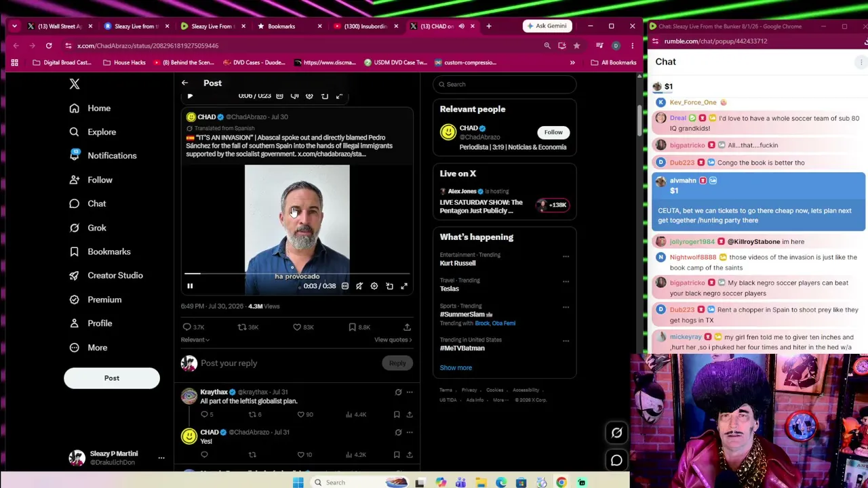Reload the page in Chrome toolbar
Viewport: 868px width, 488px height.
click(x=49, y=45)
